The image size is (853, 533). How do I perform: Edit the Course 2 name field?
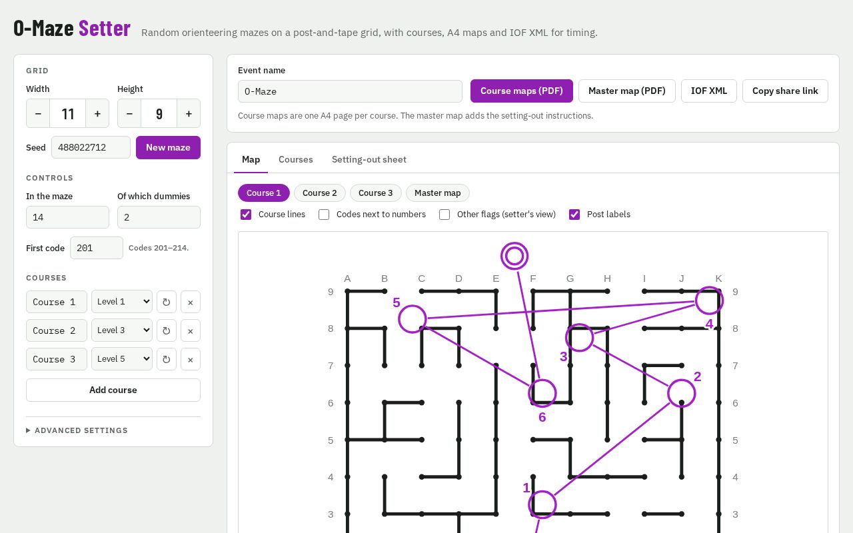tap(57, 330)
